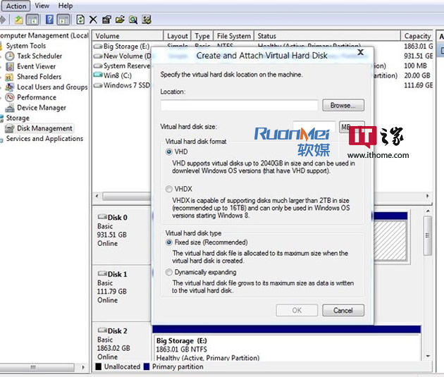Click the black Unallocated legend swatch

(x=98, y=366)
